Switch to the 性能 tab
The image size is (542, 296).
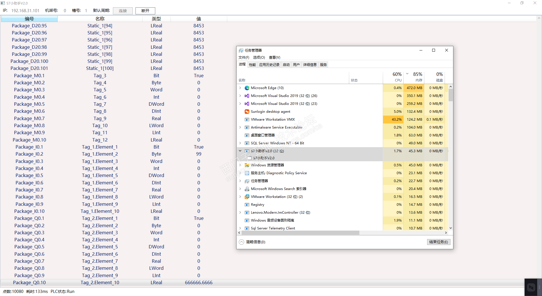click(252, 65)
